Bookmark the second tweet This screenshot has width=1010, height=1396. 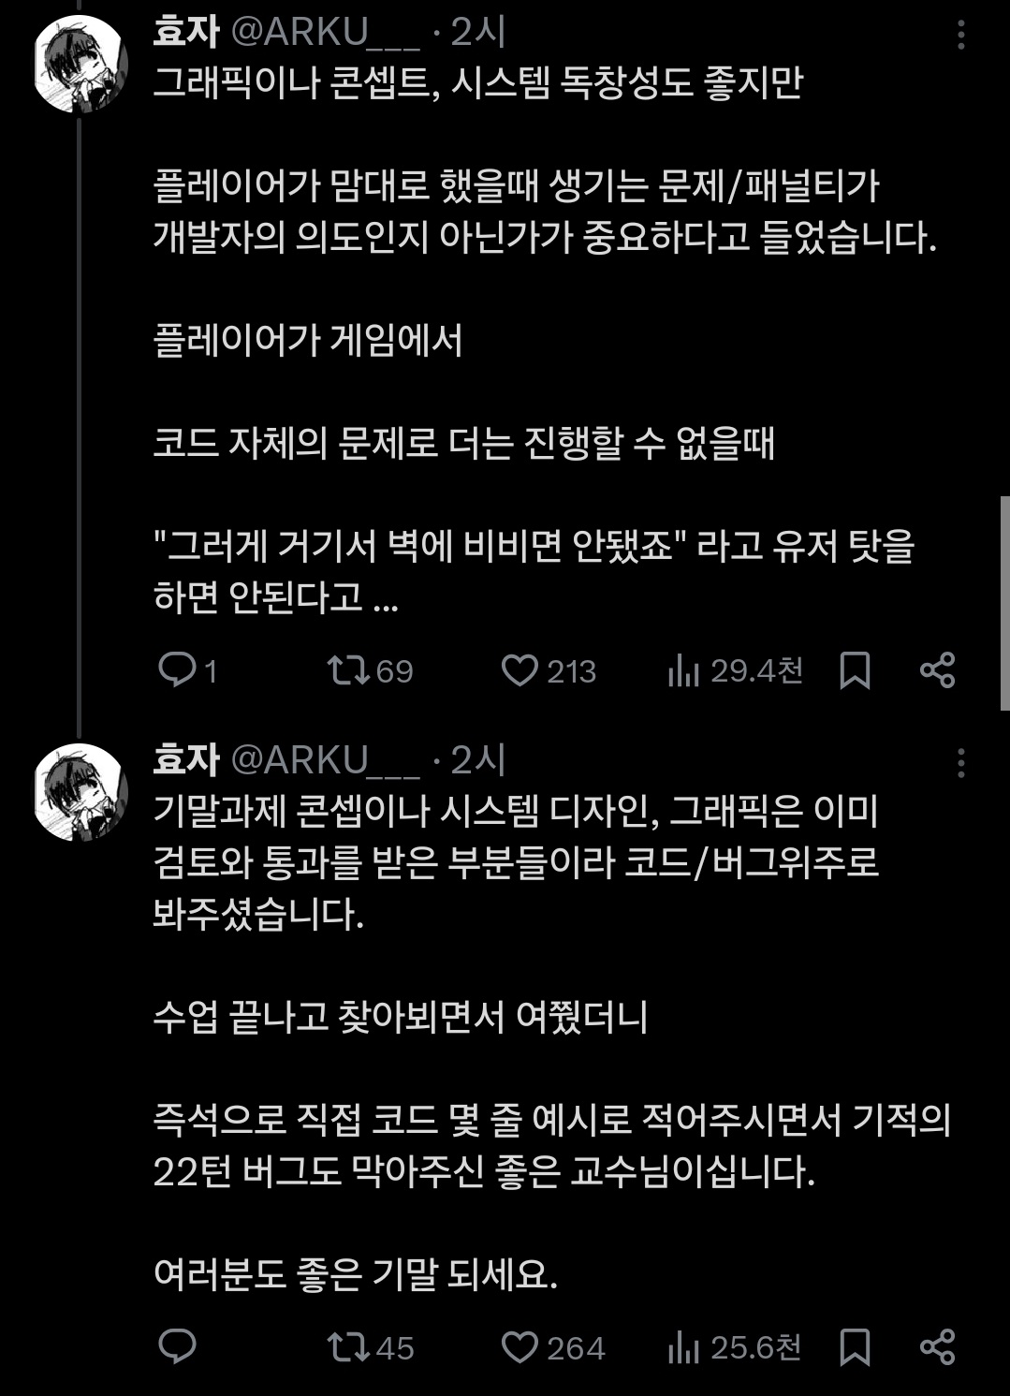855,1347
